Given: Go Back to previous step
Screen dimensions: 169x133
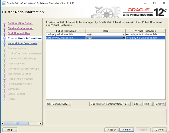Looking at the screenshot, I should (112, 130).
